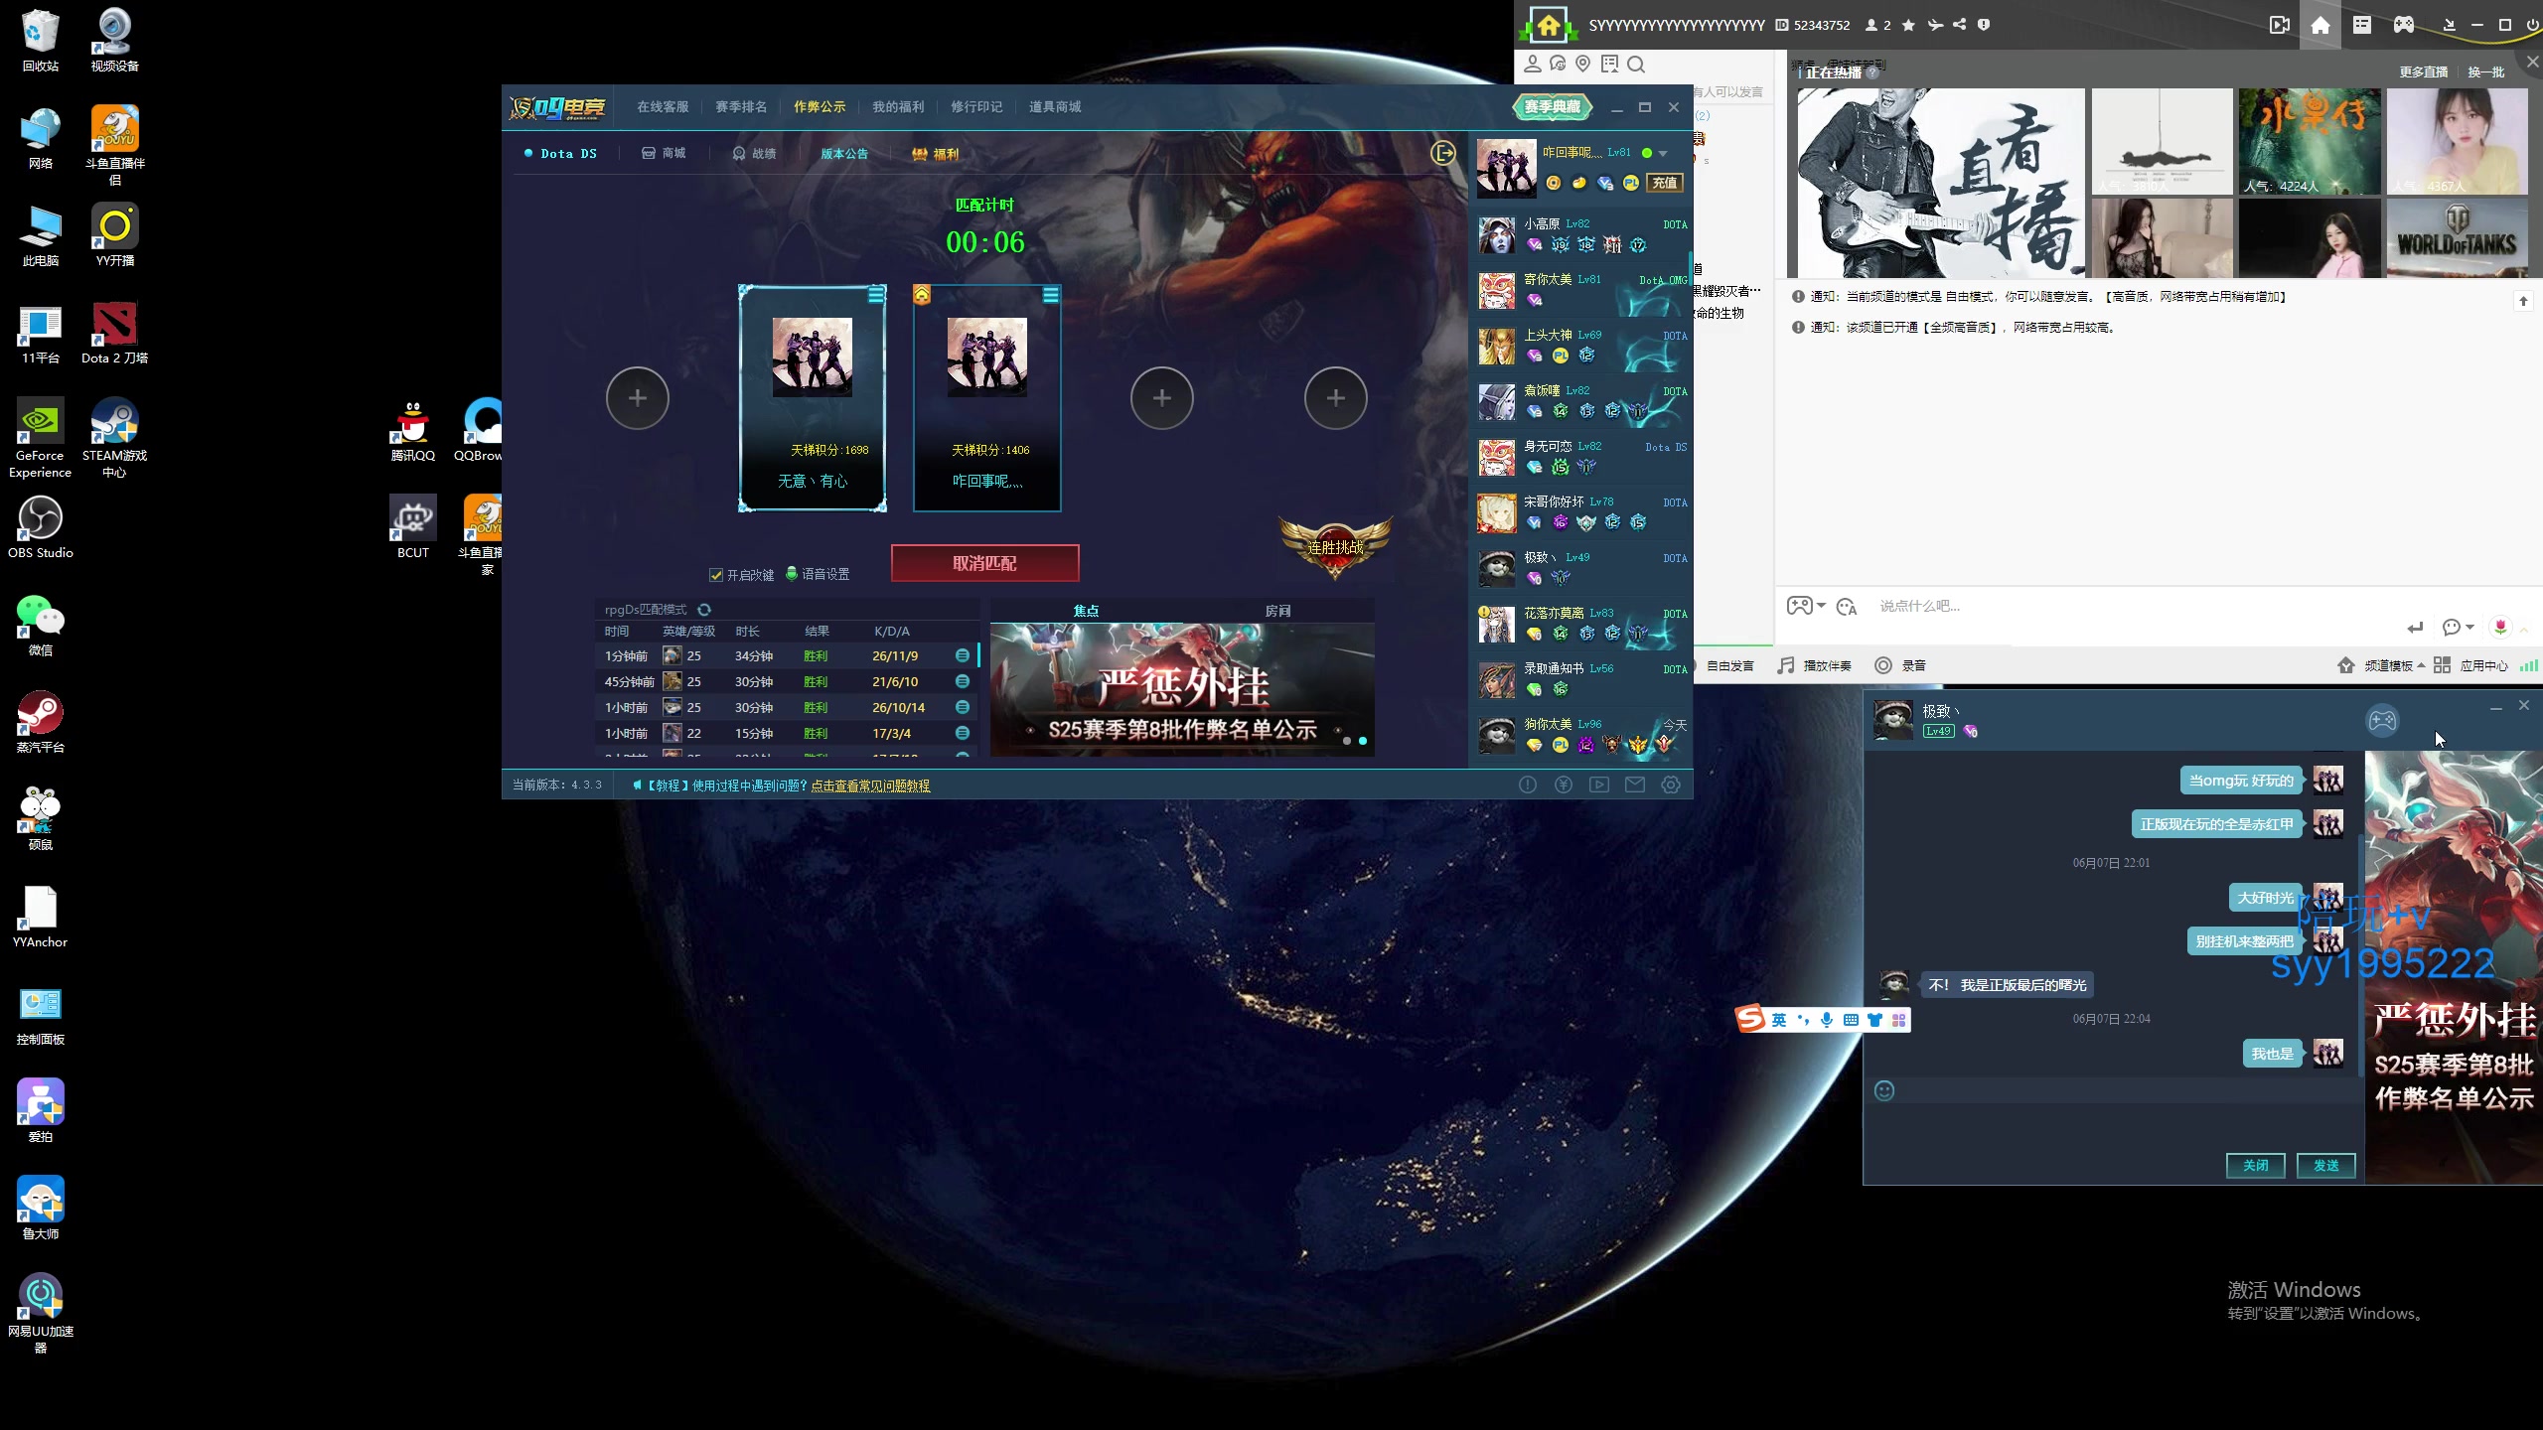Open emoji picker in 极致 chat window
This screenshot has width=2543, height=1430.
click(x=1884, y=1091)
